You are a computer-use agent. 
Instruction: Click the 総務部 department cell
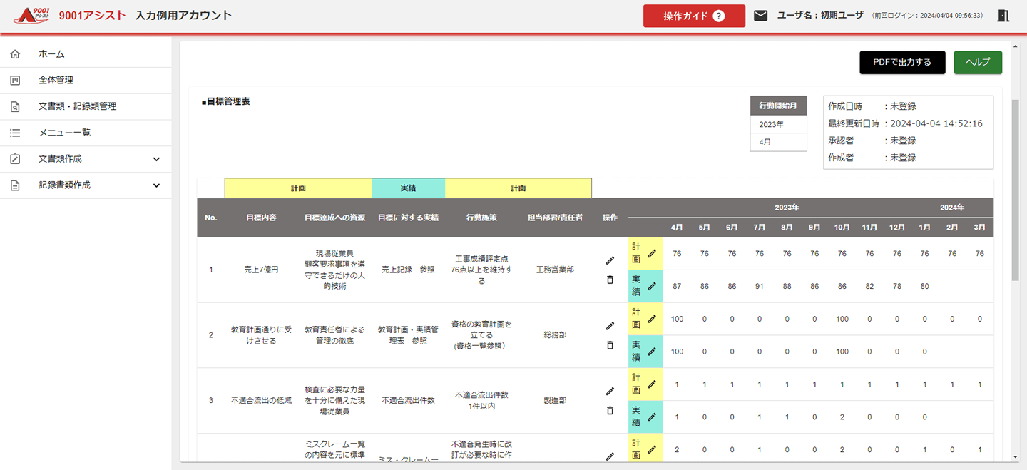pos(555,335)
